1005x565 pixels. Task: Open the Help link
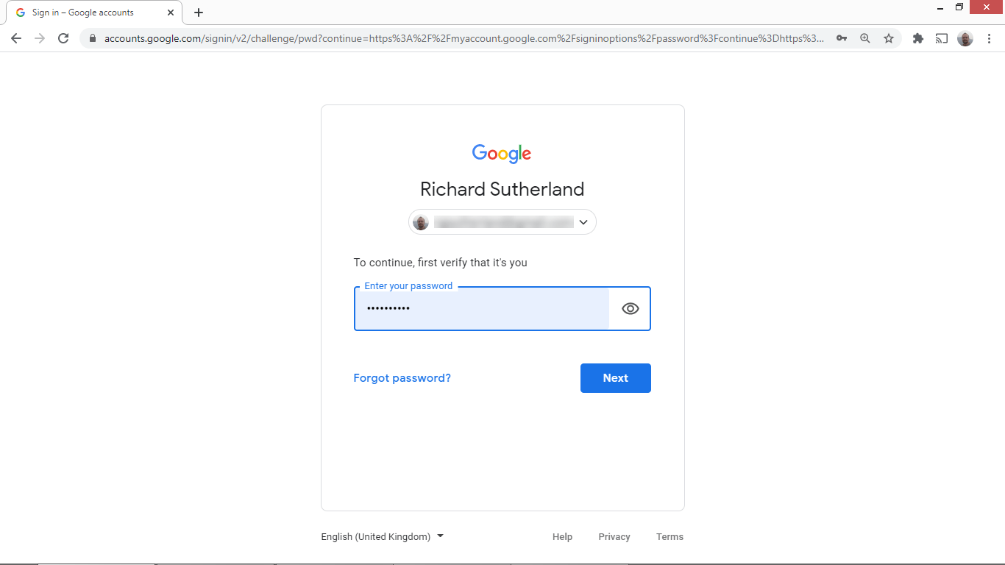click(562, 536)
